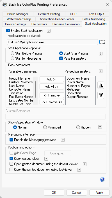
Task: Enable Open the printed document using IceViewer
Action: point(11,170)
